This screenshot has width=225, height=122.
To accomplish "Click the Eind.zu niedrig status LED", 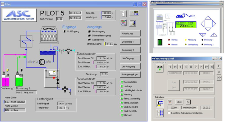I will pos(122,107).
